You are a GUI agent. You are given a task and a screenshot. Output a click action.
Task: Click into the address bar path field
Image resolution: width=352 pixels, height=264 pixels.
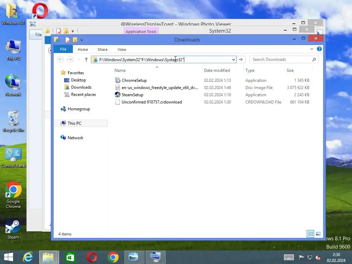point(163,59)
